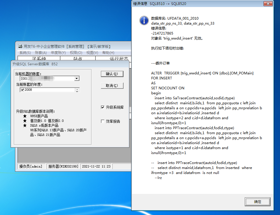Click the 对象名 'trig_wwdd_insert' 无效 message
The image size is (280, 215).
click(177, 38)
